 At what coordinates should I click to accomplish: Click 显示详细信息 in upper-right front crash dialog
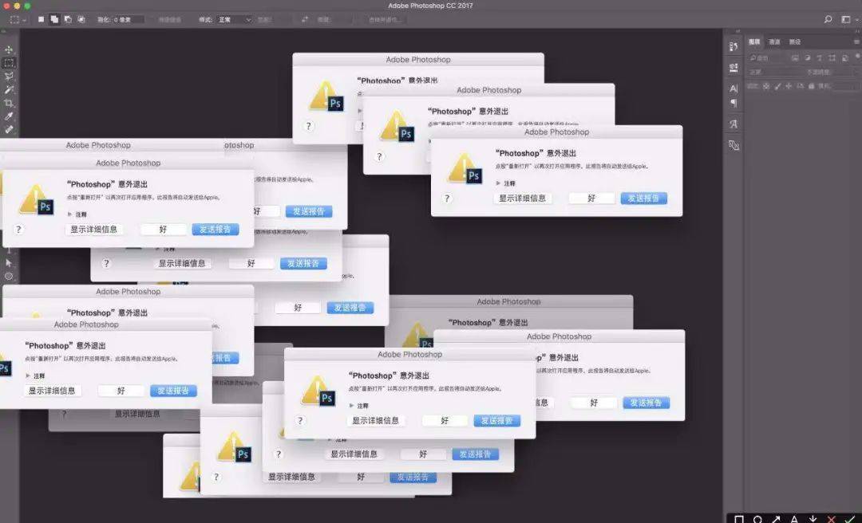click(x=522, y=199)
